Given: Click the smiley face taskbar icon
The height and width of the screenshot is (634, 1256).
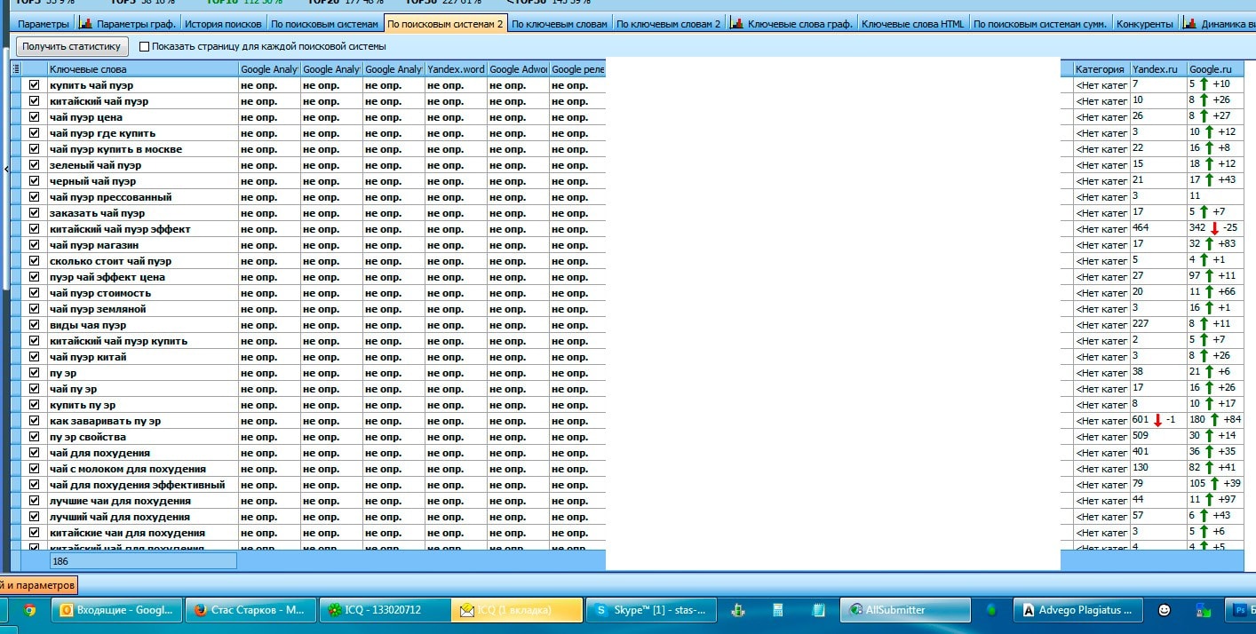Looking at the screenshot, I should click(x=1165, y=610).
